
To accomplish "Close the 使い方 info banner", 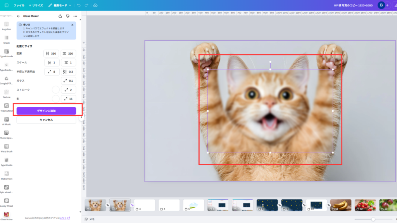I will point(72,25).
